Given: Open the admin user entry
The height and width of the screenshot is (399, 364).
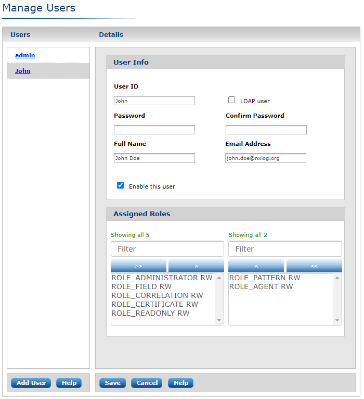Looking at the screenshot, I should click(25, 55).
